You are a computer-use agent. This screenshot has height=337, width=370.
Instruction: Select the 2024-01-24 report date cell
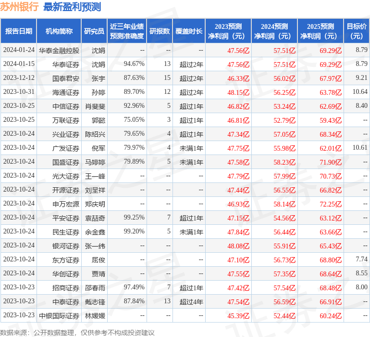click(19, 50)
